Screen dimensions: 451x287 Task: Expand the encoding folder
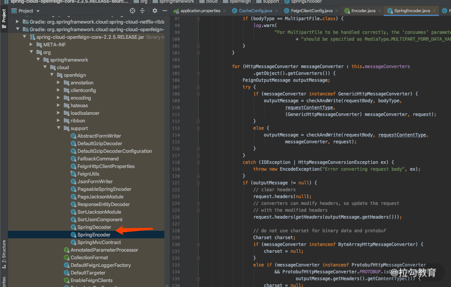pos(58,98)
